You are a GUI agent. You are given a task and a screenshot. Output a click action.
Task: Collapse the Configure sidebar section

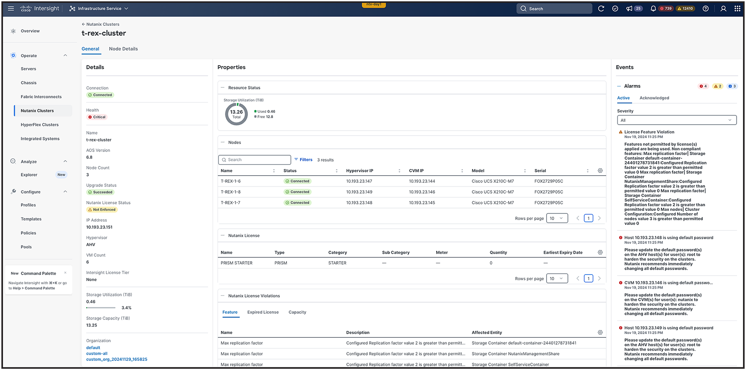65,192
